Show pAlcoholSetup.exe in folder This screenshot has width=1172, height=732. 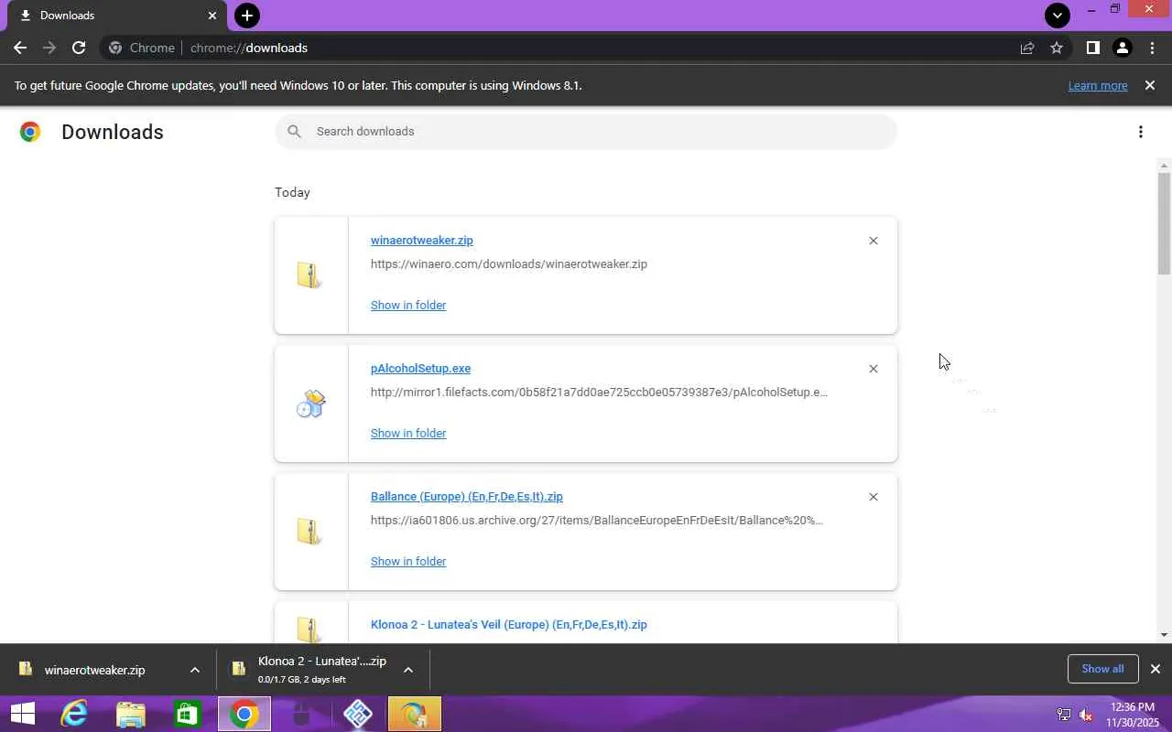tap(407, 434)
